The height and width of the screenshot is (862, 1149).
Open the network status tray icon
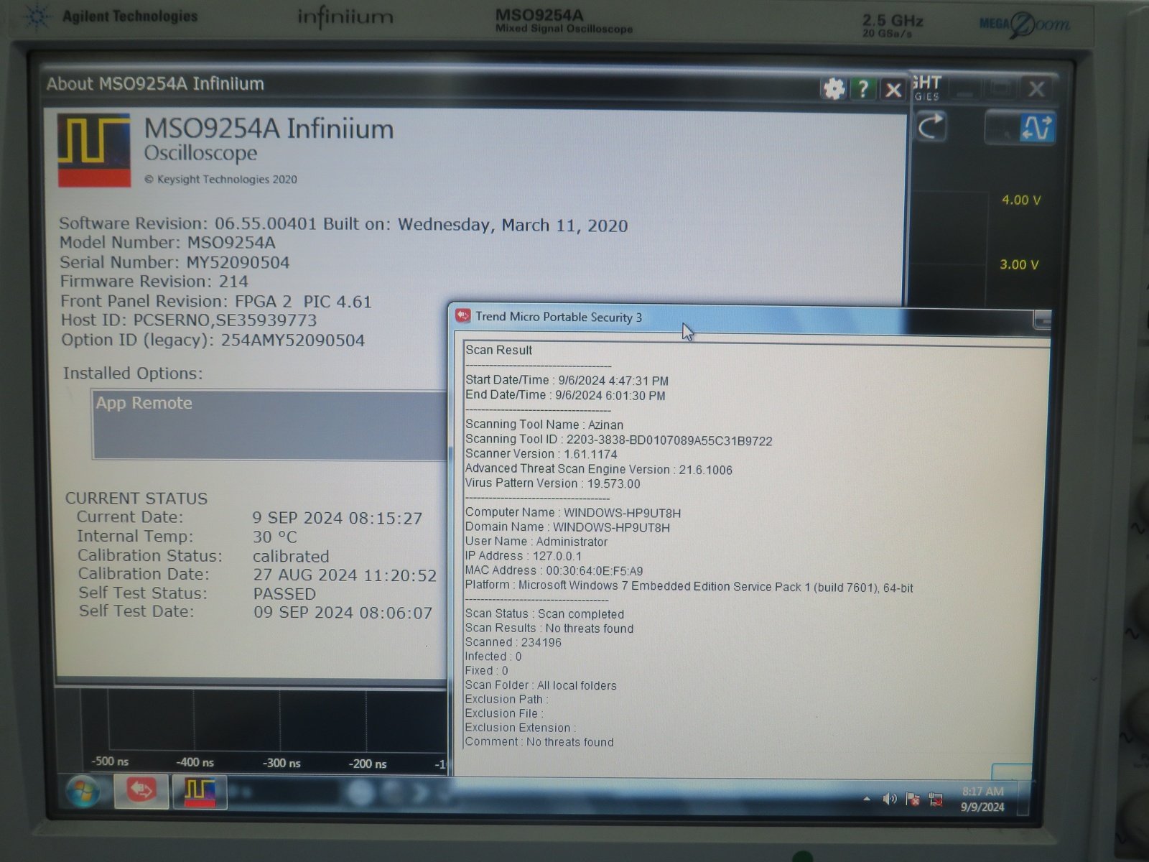coord(936,800)
